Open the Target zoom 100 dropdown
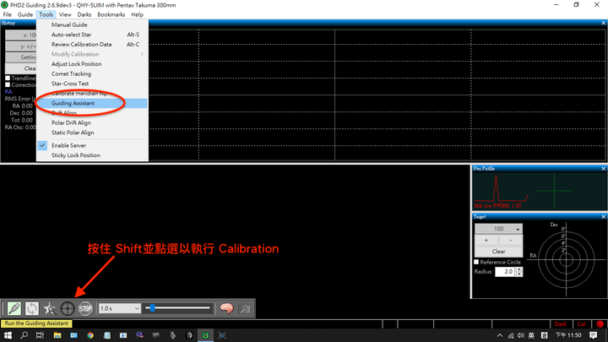The width and height of the screenshot is (608, 342). (x=499, y=229)
